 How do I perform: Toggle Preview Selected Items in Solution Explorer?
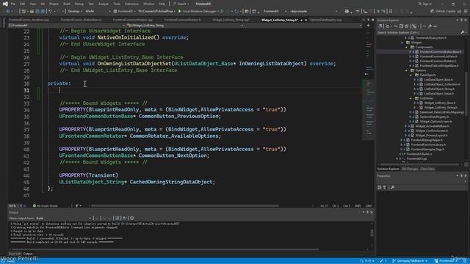pyautogui.click(x=435, y=26)
